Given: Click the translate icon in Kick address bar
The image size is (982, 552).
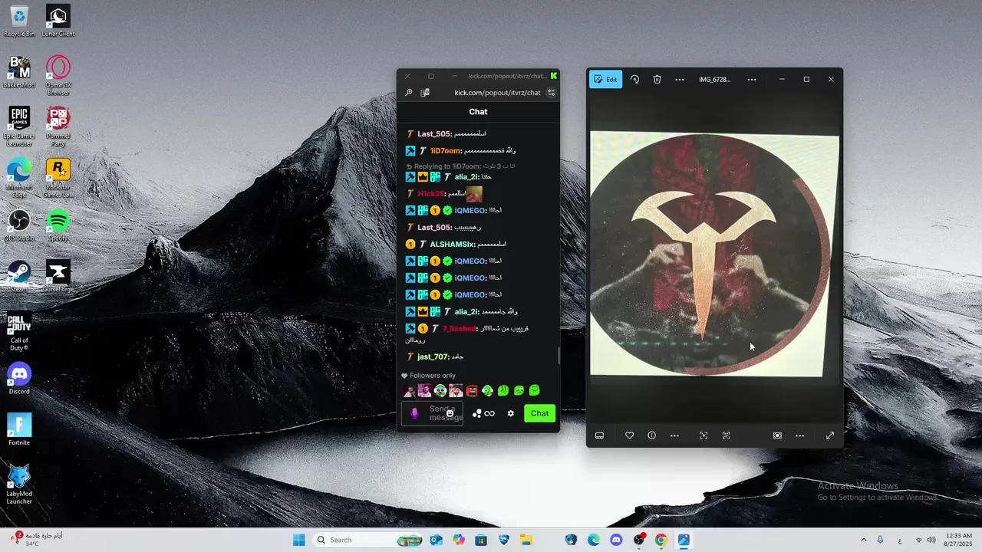Looking at the screenshot, I should click(x=424, y=93).
